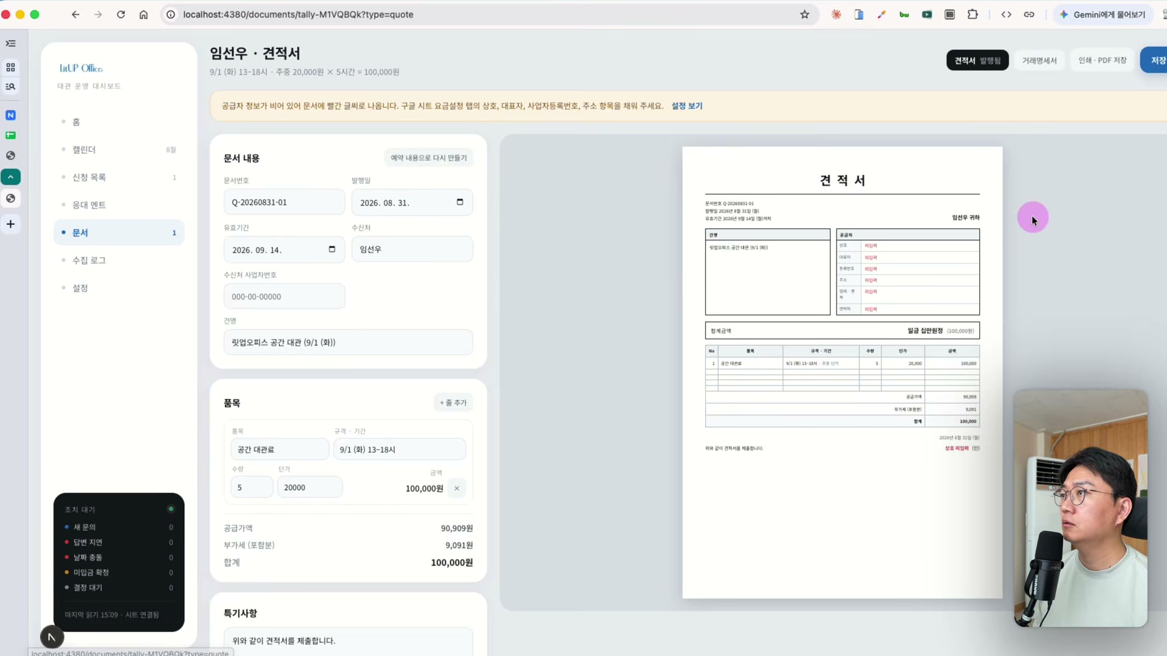Click the 견적서 preview page thumbnail
The image size is (1167, 656).
click(842, 372)
